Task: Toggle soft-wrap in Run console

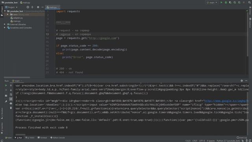Action: pos(11,95)
